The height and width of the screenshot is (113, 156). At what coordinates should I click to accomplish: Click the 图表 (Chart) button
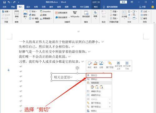(x=43, y=15)
